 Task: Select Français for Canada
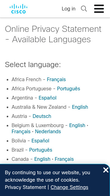coord(64,159)
